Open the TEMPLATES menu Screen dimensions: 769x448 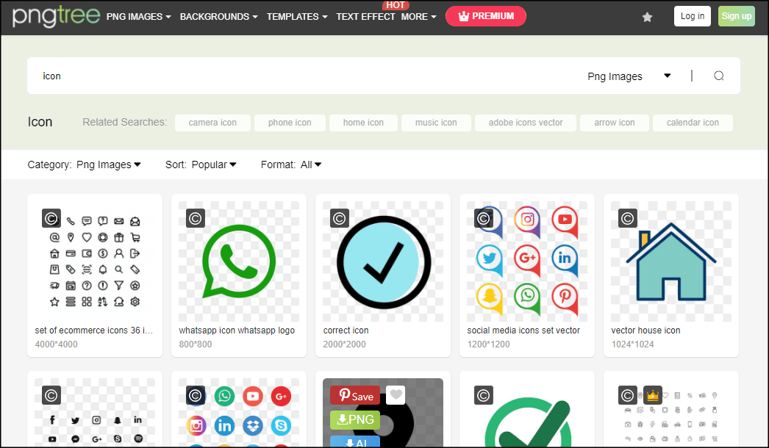pyautogui.click(x=297, y=17)
